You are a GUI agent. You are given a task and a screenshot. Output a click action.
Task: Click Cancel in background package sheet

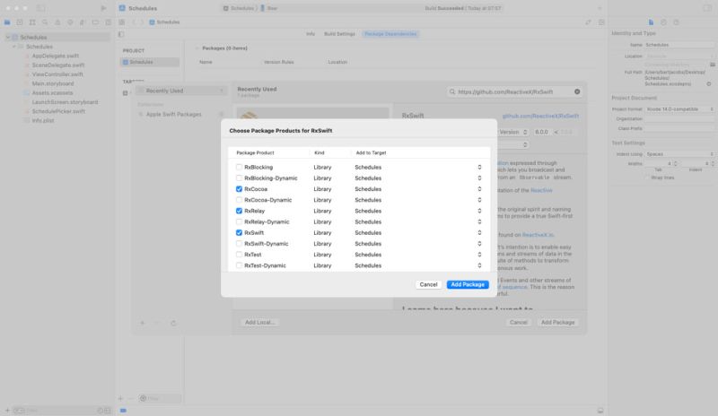519,322
